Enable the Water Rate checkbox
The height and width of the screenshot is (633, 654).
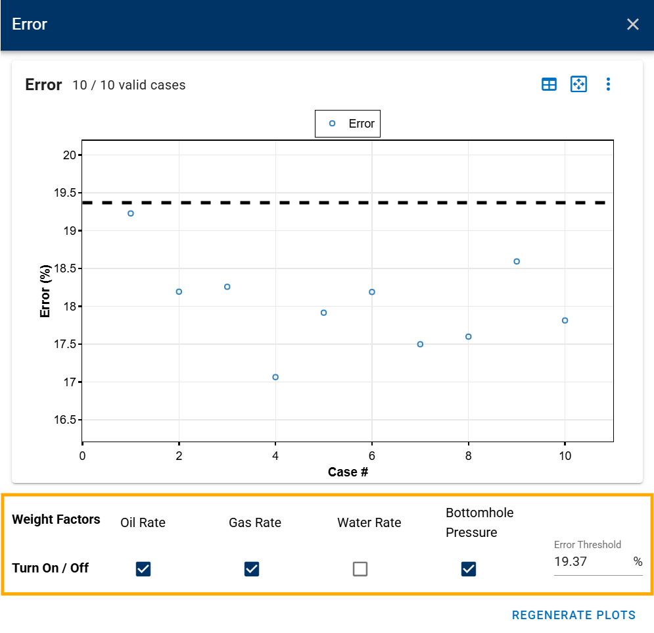tap(360, 569)
